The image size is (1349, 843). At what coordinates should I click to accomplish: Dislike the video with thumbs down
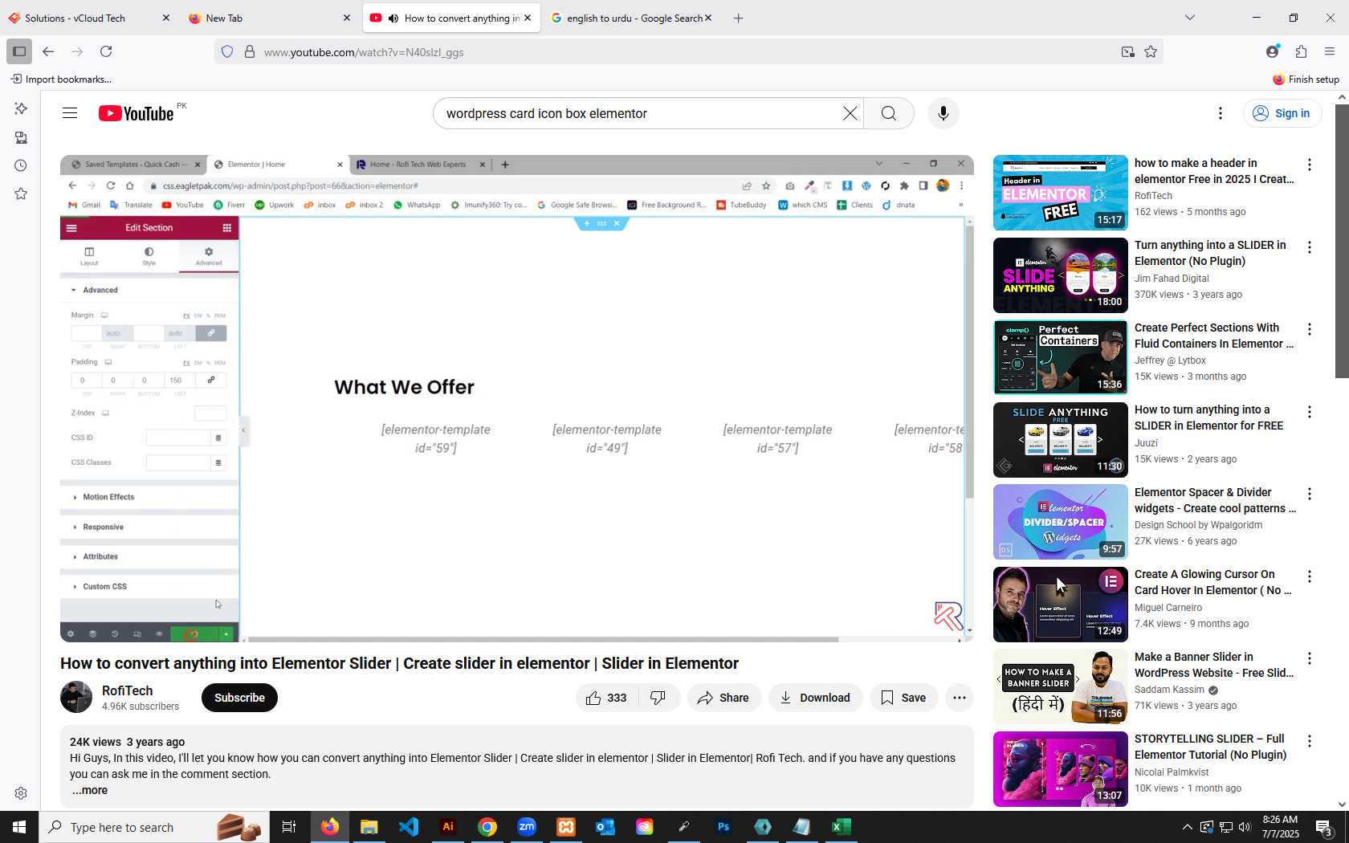coord(658,698)
